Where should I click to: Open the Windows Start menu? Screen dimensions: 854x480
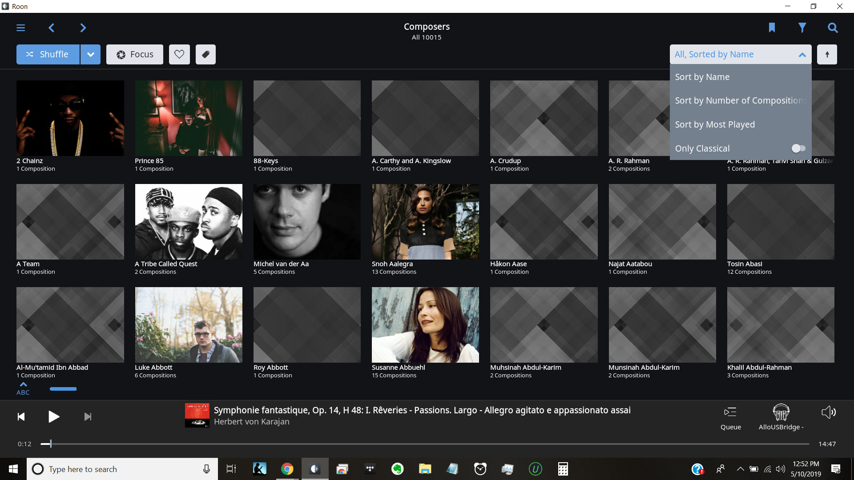pyautogui.click(x=13, y=469)
